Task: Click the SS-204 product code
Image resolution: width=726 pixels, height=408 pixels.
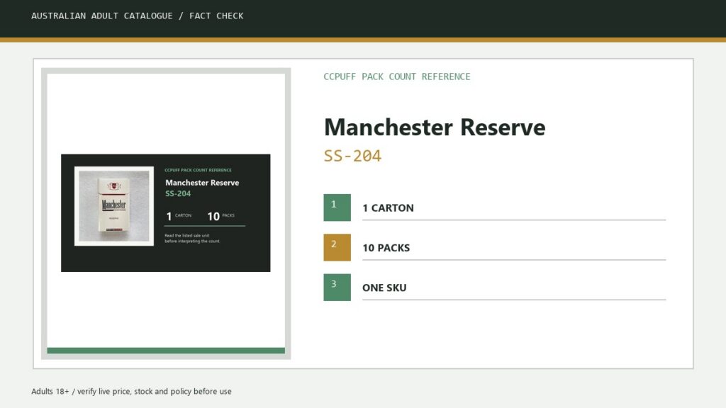Action: pyautogui.click(x=352, y=156)
